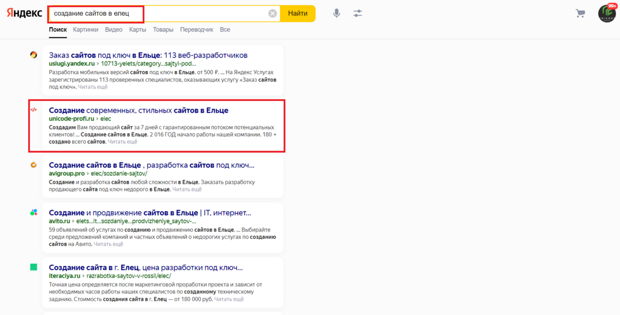Open the shopping cart icon
Screen dimensions: 620x315
(x=580, y=14)
